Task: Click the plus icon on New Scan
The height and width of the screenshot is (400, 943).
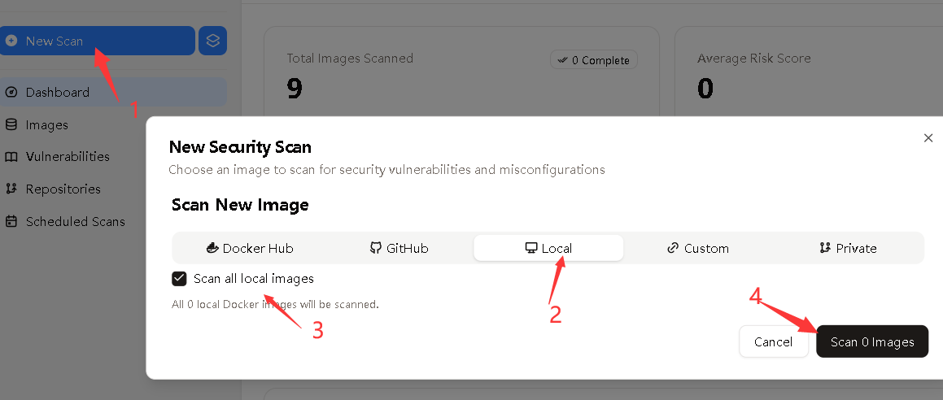Action: (x=11, y=41)
